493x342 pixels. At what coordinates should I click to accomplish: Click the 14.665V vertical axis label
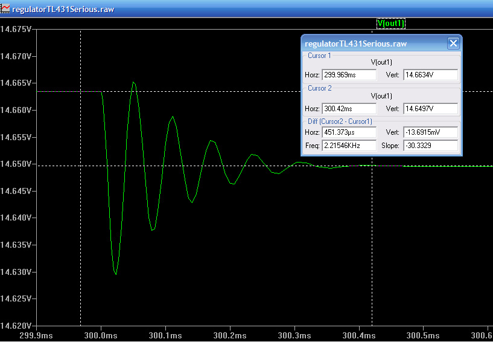[x=16, y=83]
